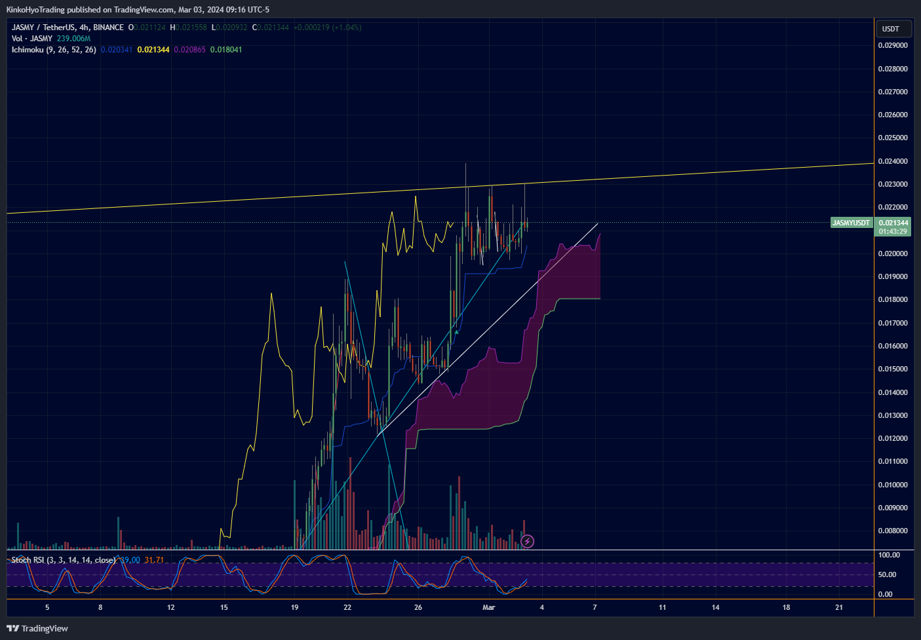Click the Mar label on time axis
This screenshot has height=640, width=921.
(x=489, y=607)
